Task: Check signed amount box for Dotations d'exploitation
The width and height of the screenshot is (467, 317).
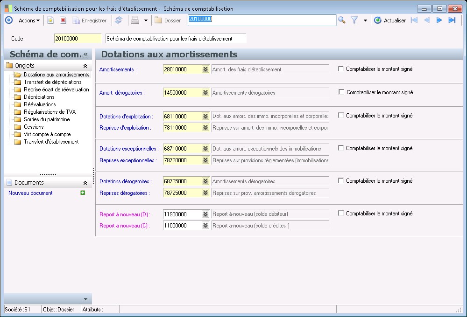Action: coord(341,116)
